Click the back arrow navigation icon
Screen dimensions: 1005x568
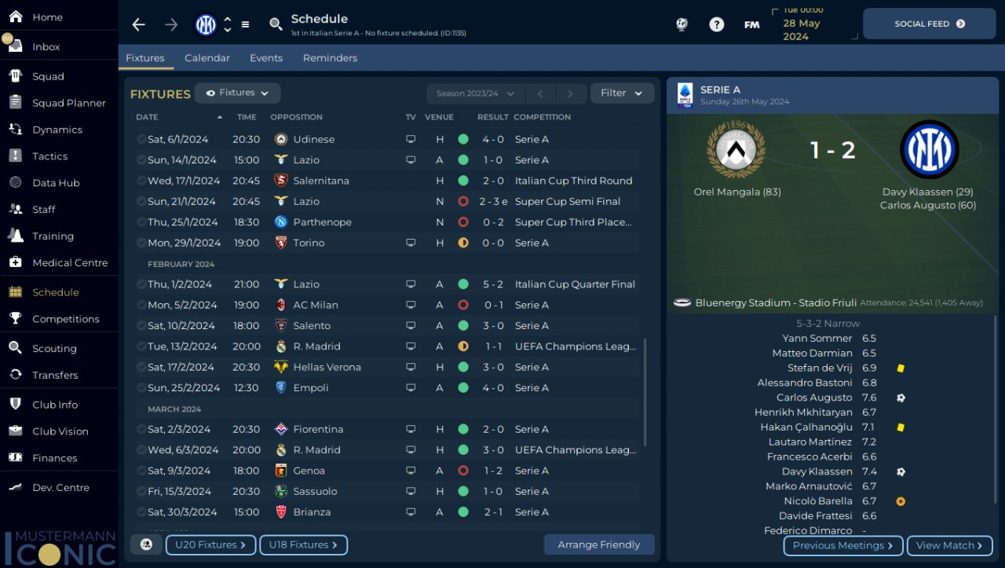(139, 24)
